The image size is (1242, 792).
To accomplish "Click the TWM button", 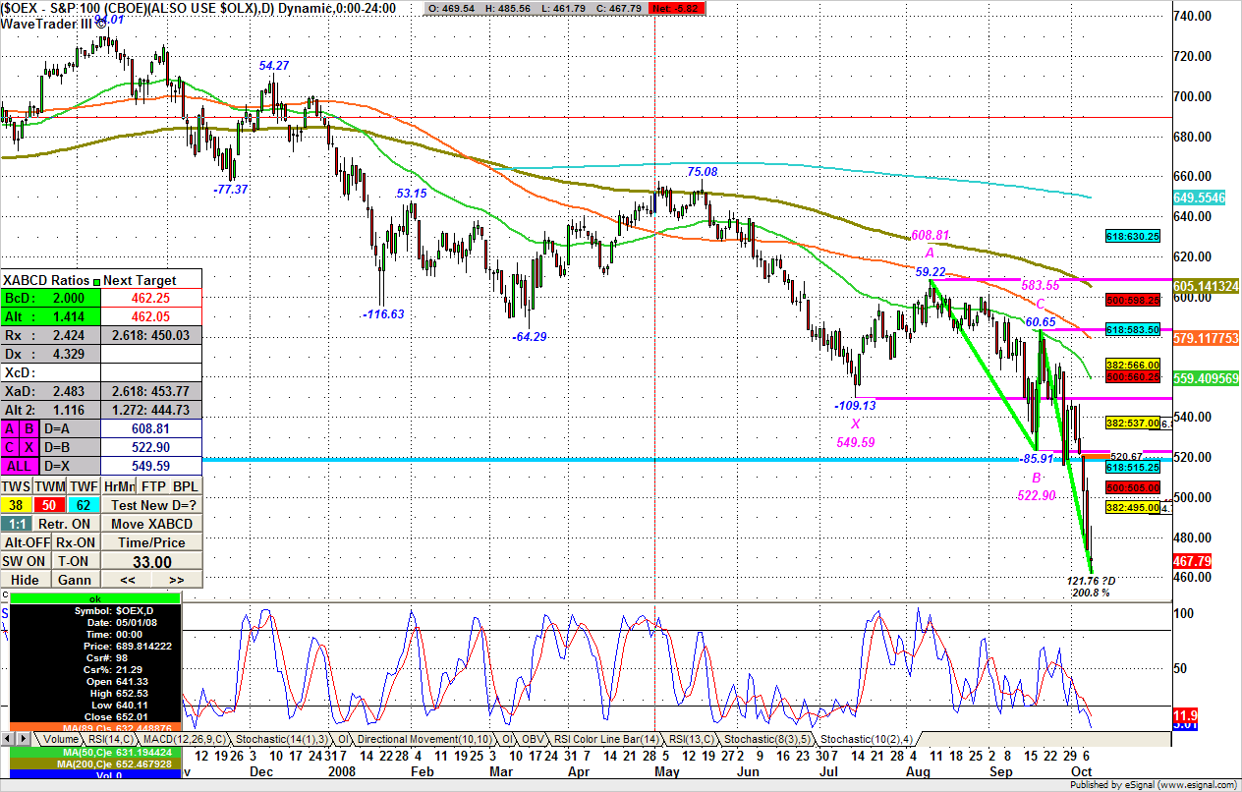I will (x=50, y=486).
